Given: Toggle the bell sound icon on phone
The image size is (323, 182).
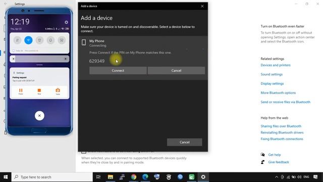Looking at the screenshot, I should [50, 40].
